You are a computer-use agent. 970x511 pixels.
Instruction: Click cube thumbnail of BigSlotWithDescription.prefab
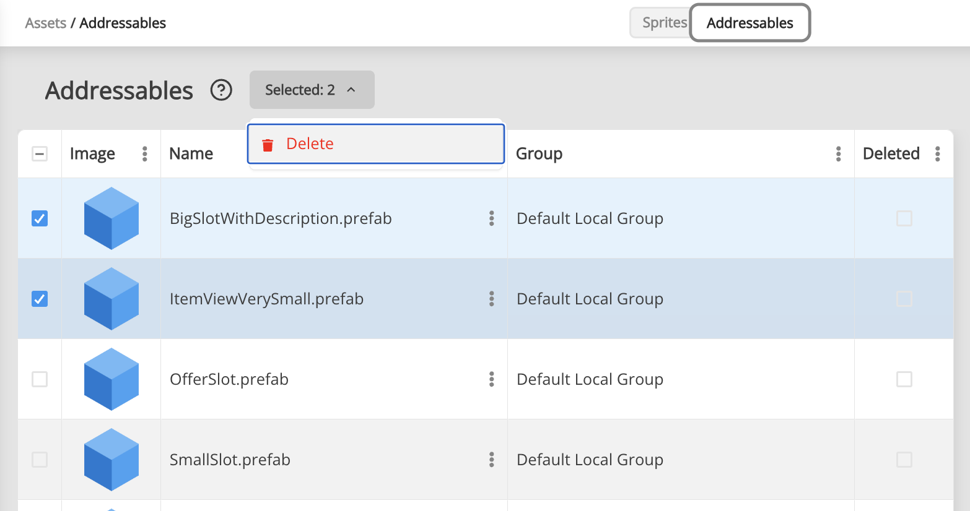tap(111, 218)
